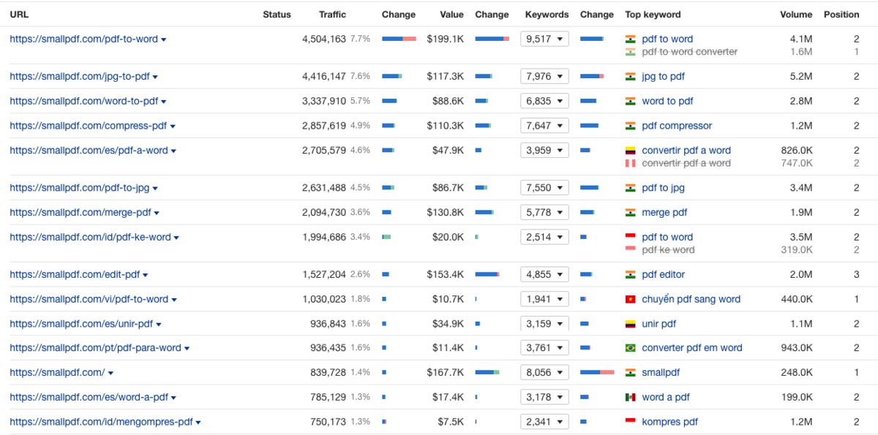Image resolution: width=878 pixels, height=435 pixels.
Task: Click struck-through 'pdf to word converter' keyword
Action: [x=689, y=52]
